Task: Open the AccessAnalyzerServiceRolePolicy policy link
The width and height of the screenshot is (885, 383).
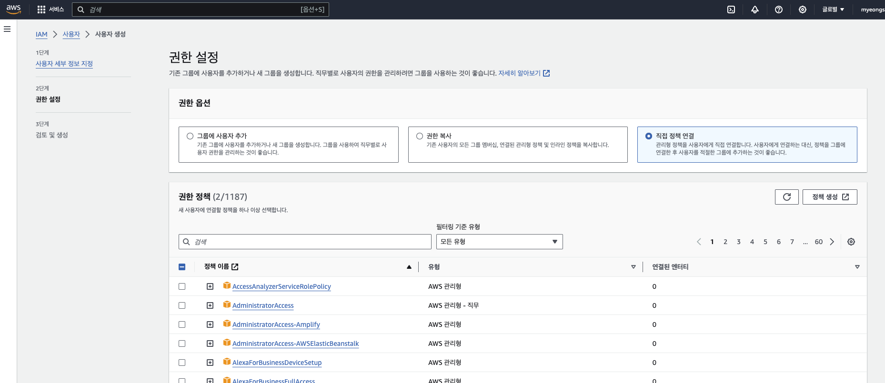Action: click(282, 286)
